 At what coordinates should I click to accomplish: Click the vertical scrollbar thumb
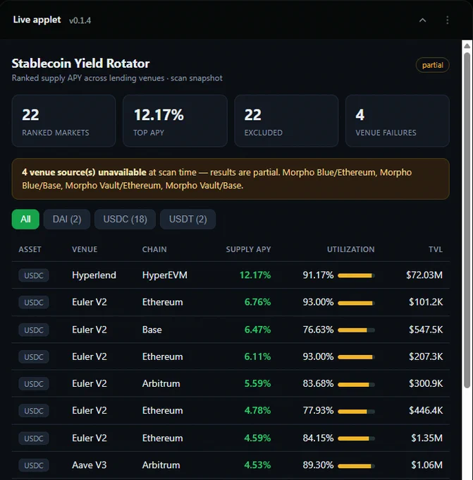pyautogui.click(x=467, y=220)
